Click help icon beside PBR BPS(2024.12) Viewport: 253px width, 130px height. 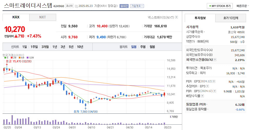pos(215,91)
